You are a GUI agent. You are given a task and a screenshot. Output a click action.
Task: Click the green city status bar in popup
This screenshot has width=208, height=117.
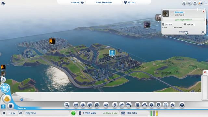(183, 19)
